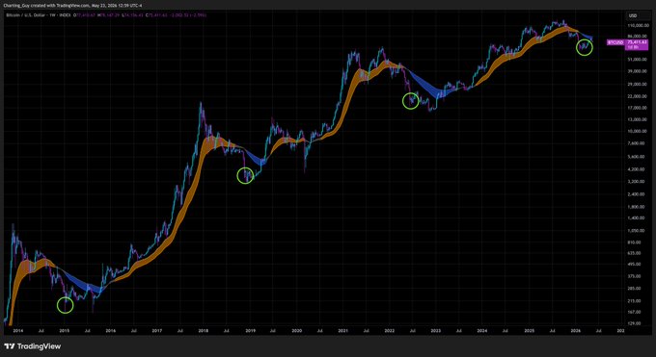Click the 29,000.00 price axis label
The image size is (656, 357).
637,84
